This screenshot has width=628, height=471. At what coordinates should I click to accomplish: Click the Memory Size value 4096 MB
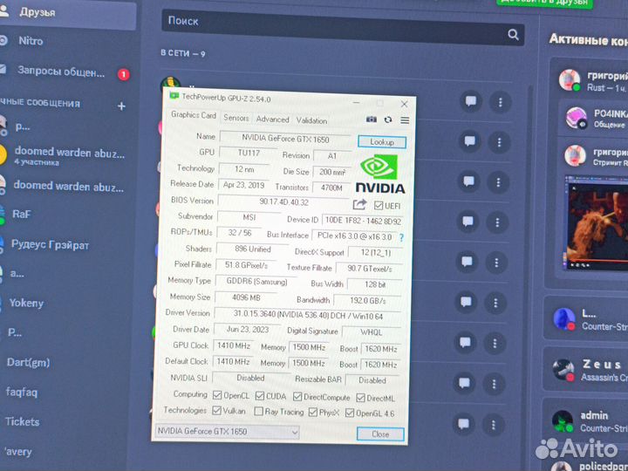pos(246,297)
